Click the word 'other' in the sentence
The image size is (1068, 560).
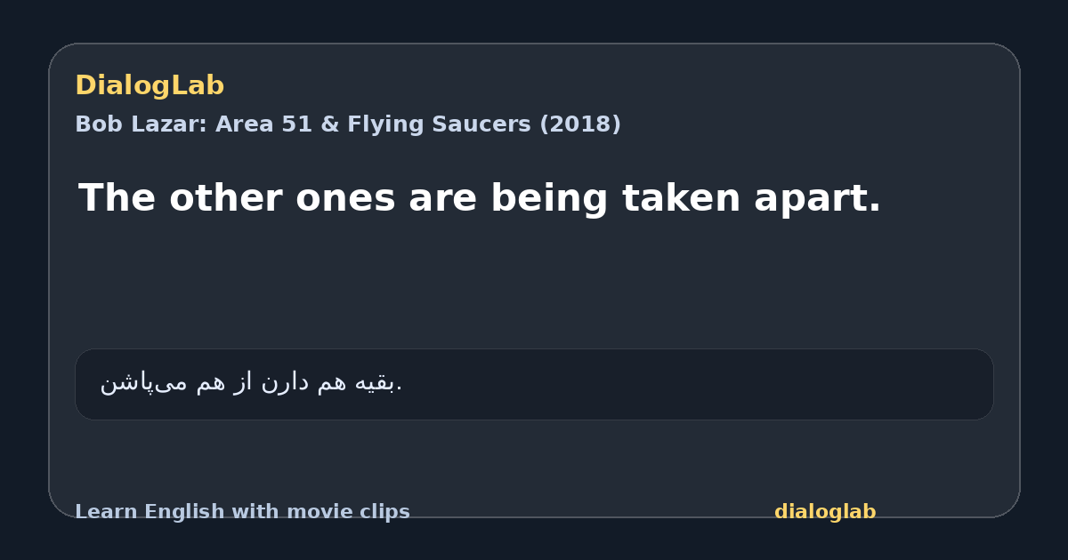(222, 198)
